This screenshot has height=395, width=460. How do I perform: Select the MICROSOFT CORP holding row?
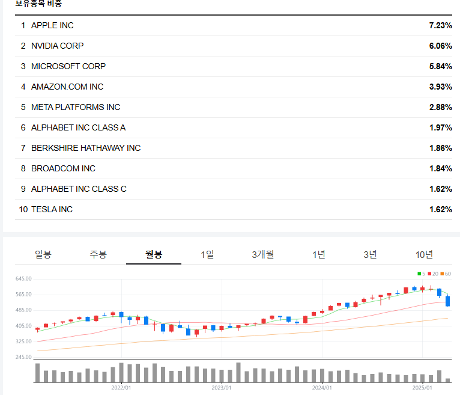(234, 66)
